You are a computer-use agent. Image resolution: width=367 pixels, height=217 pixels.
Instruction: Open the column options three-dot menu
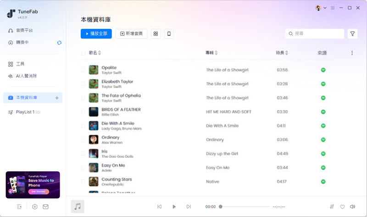pyautogui.click(x=352, y=53)
